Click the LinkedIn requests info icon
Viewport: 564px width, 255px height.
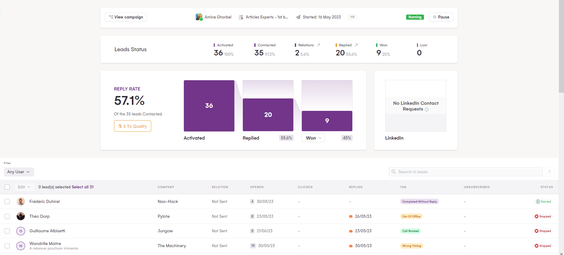[x=427, y=109]
